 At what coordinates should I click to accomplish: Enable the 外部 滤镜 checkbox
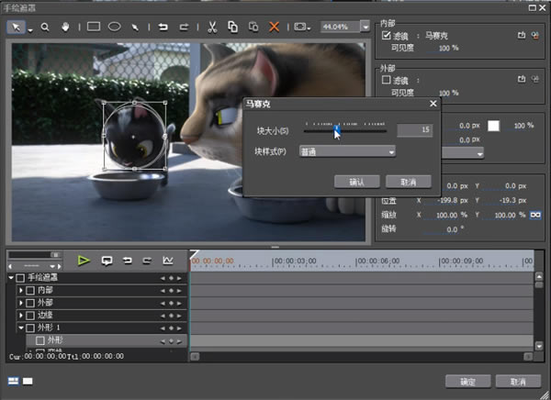387,80
